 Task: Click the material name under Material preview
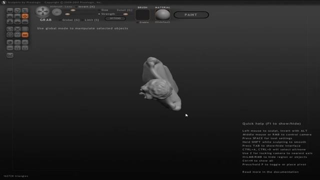pos(162,22)
